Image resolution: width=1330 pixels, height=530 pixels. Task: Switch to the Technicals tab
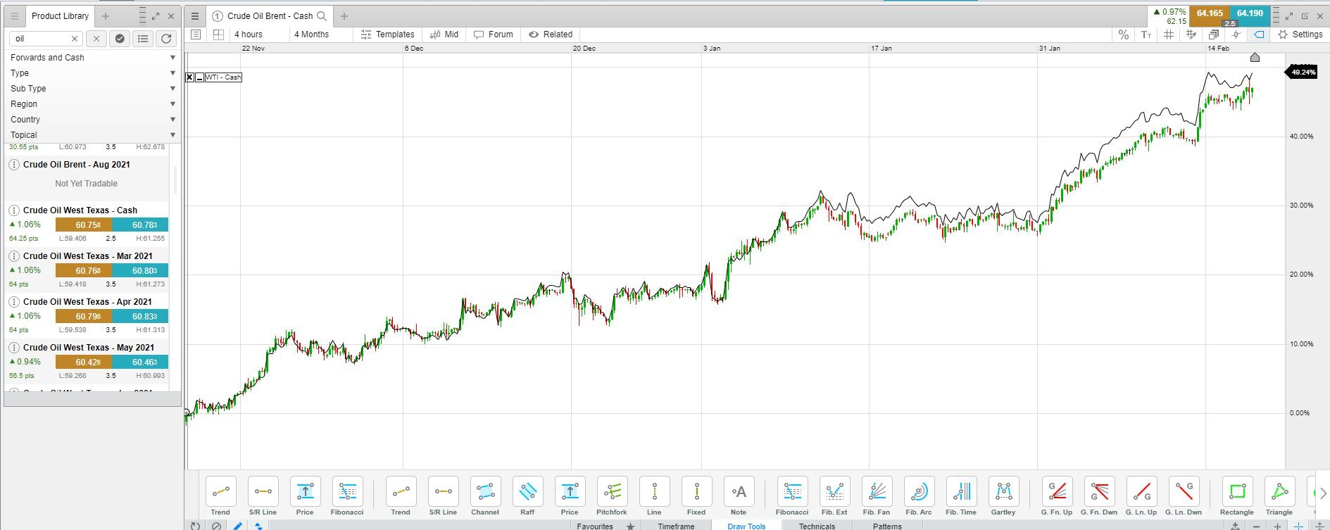tap(817, 526)
